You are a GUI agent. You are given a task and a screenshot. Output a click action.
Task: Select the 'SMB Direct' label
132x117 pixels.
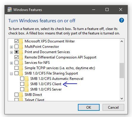[x=33, y=95]
